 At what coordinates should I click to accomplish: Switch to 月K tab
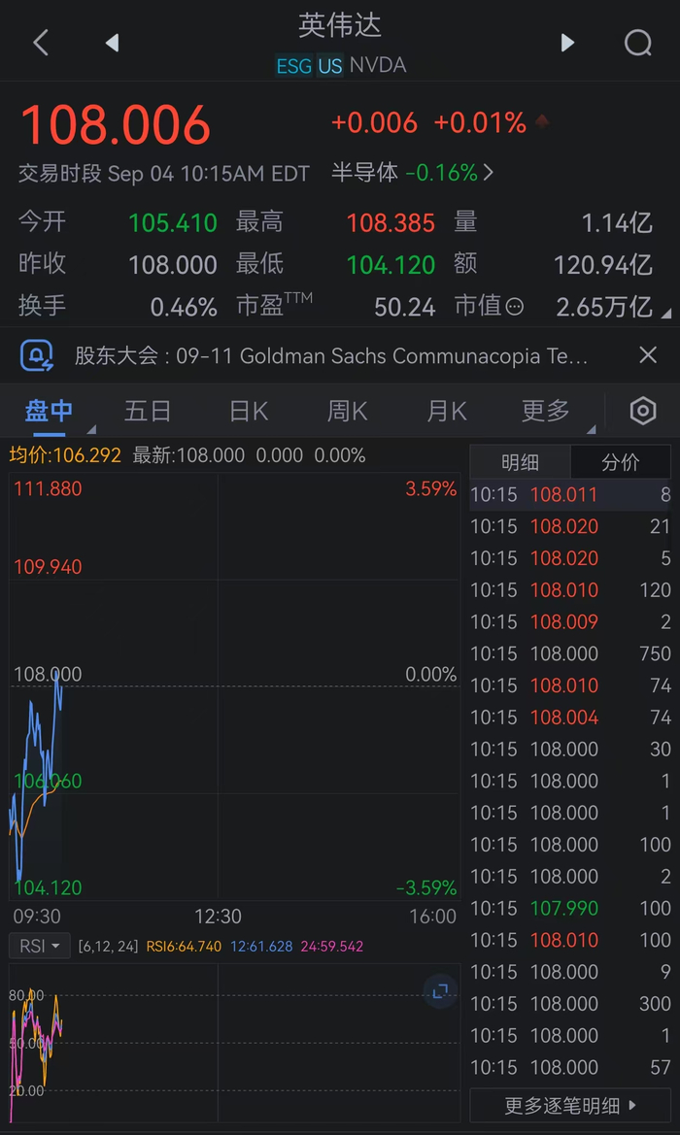tap(446, 411)
